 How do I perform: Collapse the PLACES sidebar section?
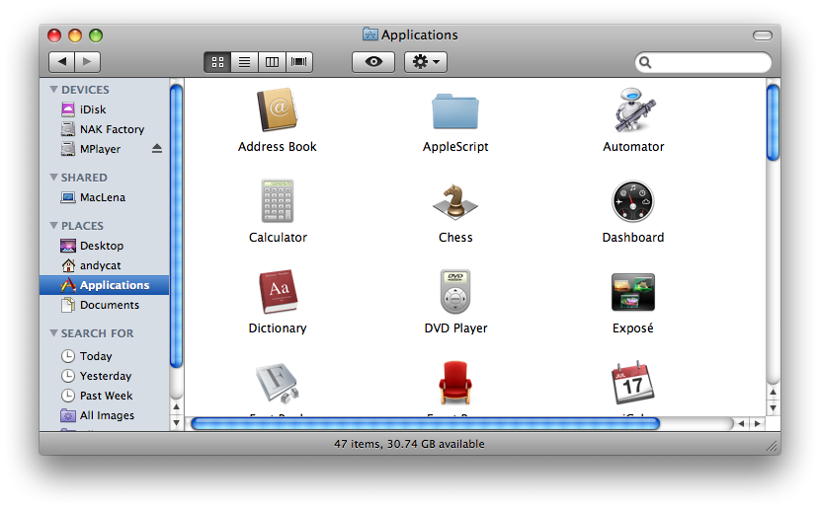[x=53, y=226]
